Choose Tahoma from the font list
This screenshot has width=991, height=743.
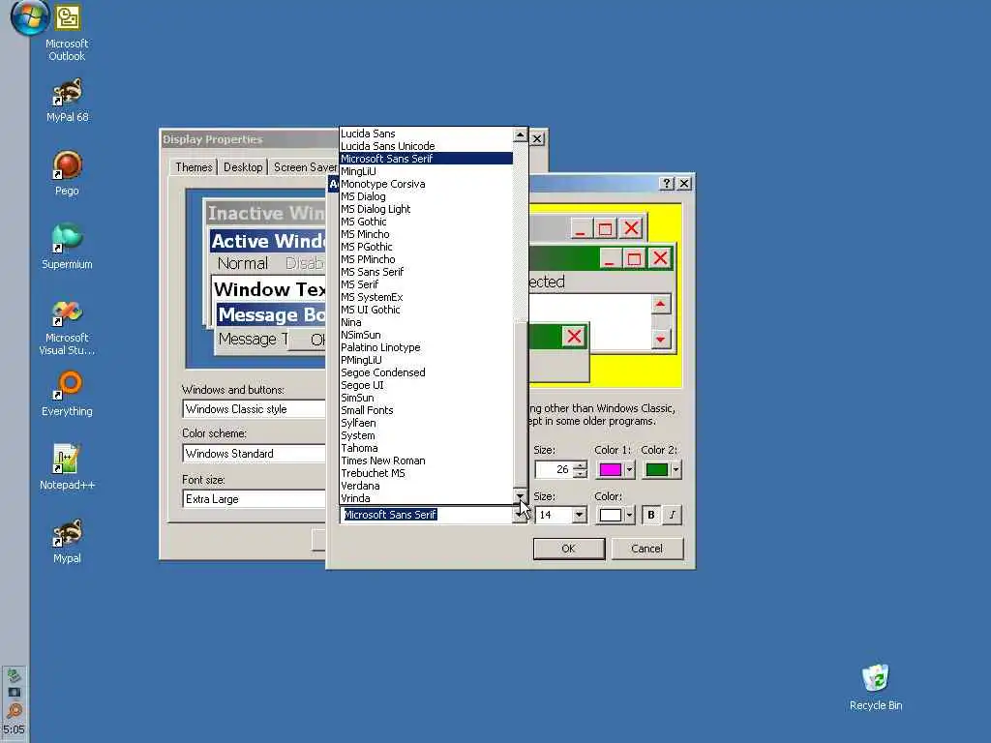[x=426, y=448]
